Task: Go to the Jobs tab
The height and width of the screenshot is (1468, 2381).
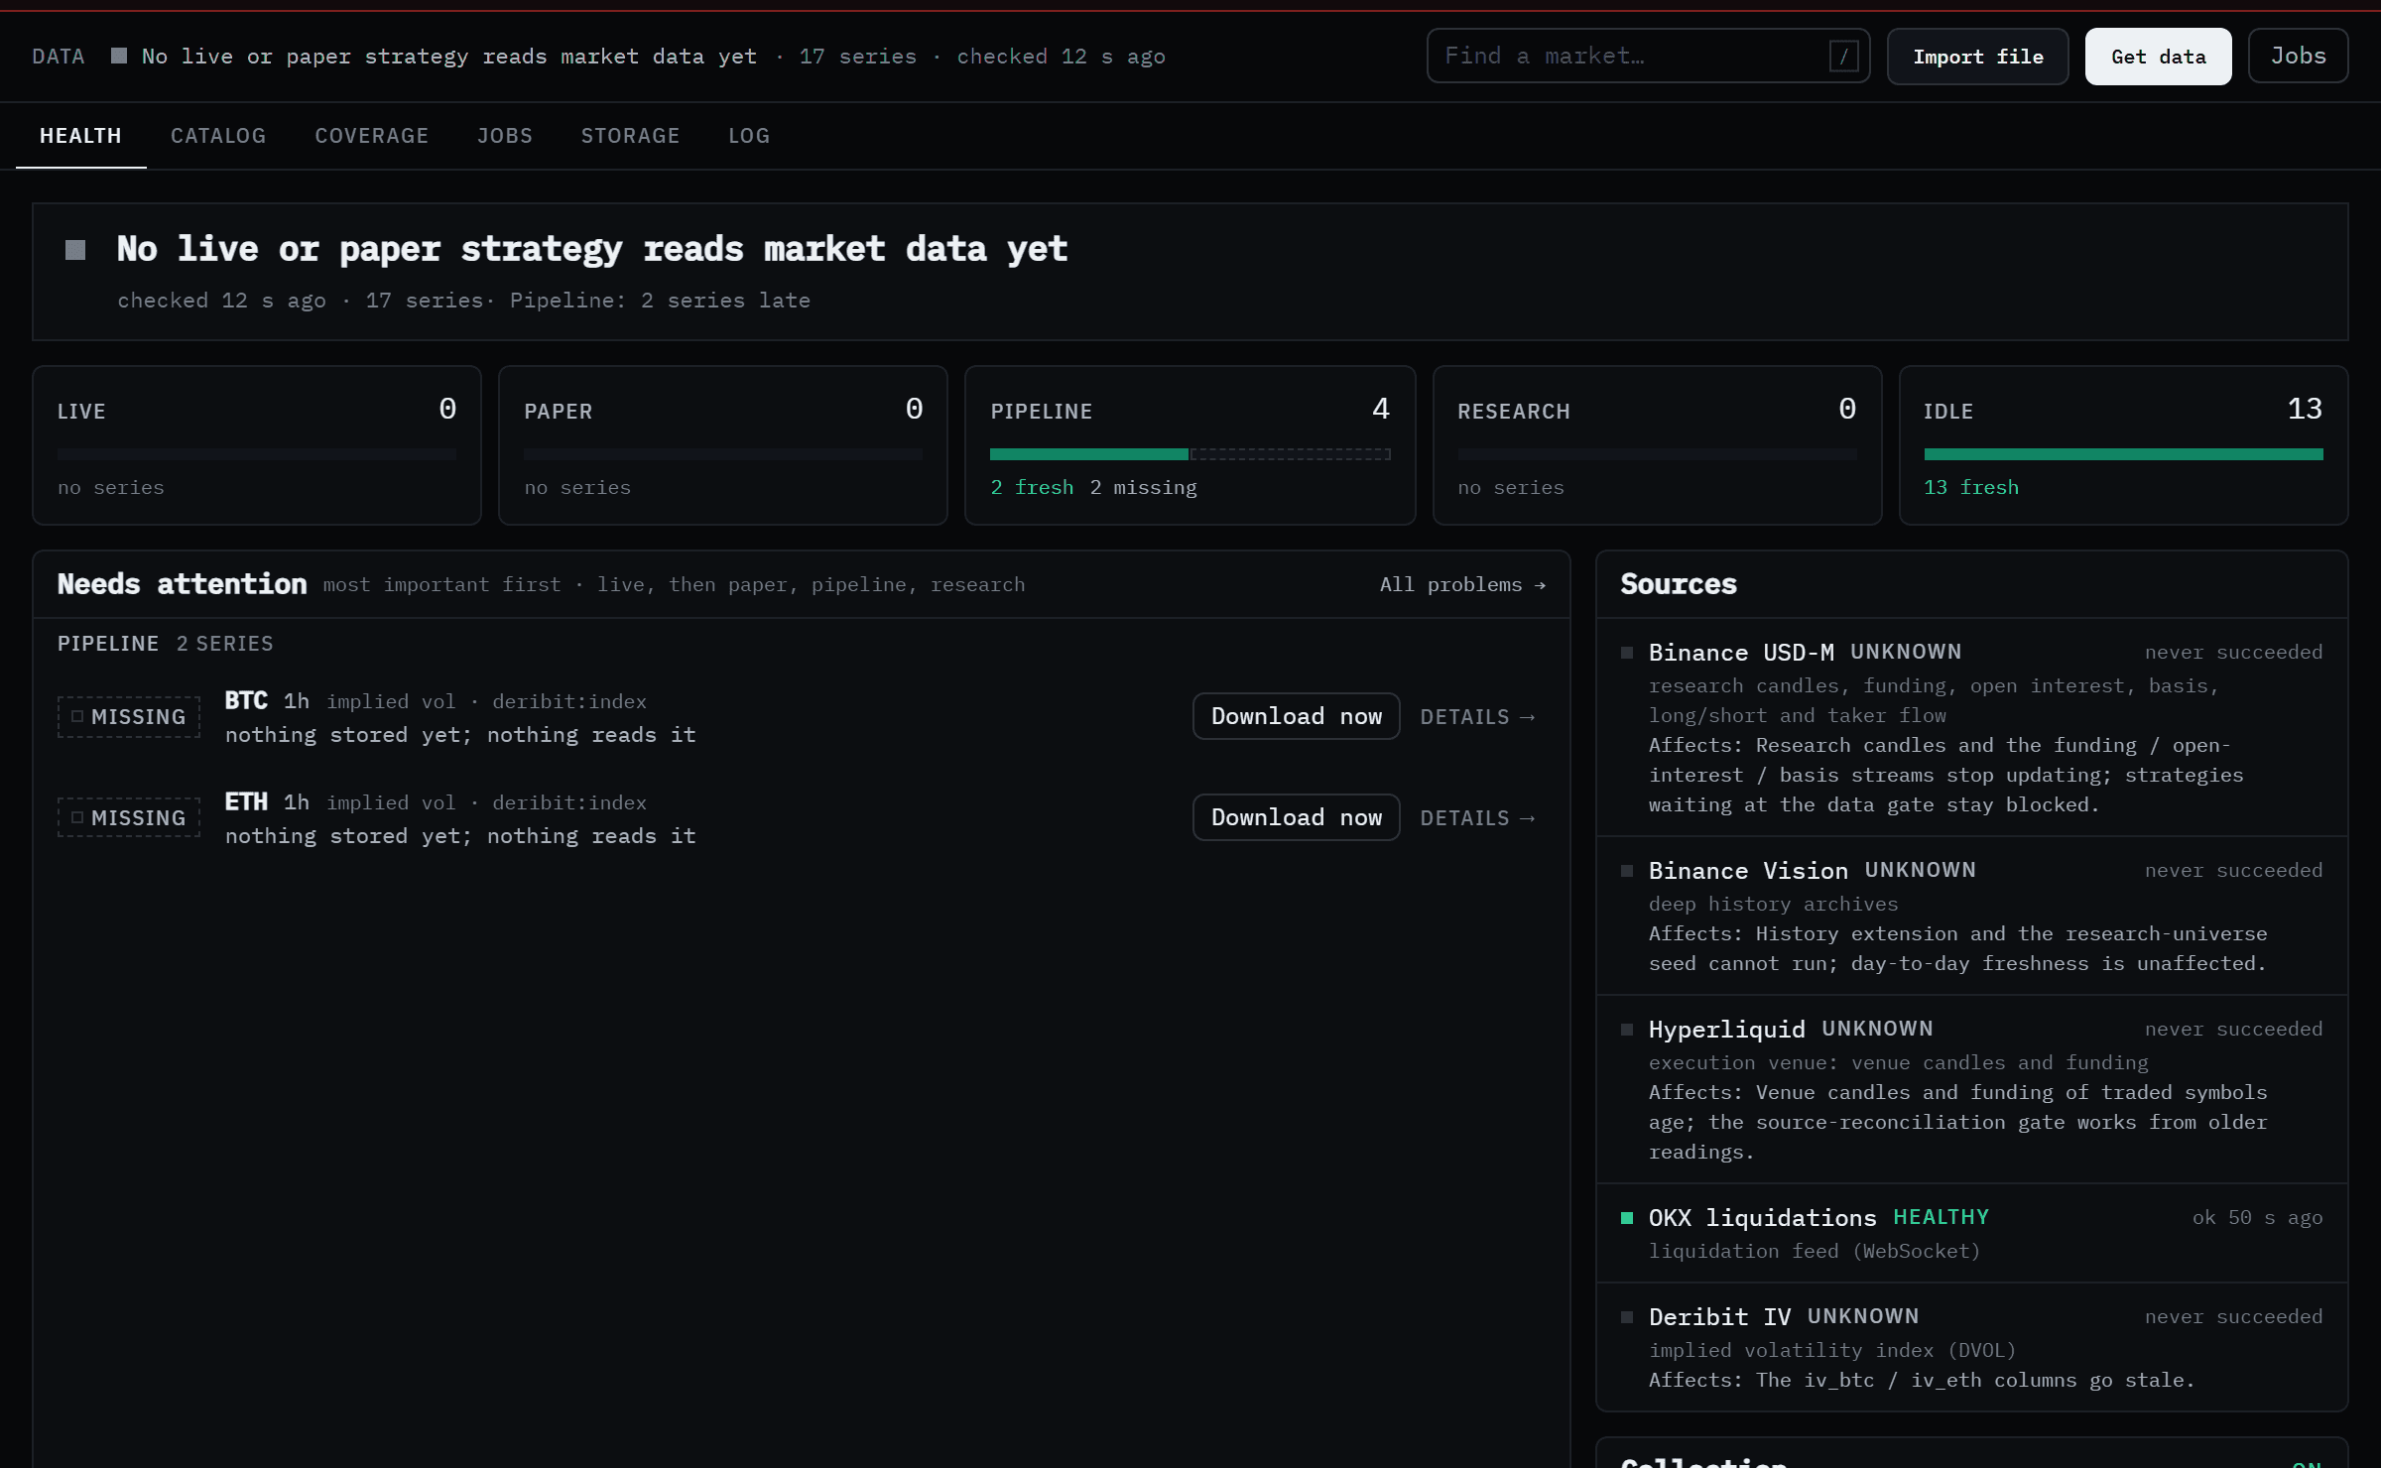Action: click(x=505, y=136)
